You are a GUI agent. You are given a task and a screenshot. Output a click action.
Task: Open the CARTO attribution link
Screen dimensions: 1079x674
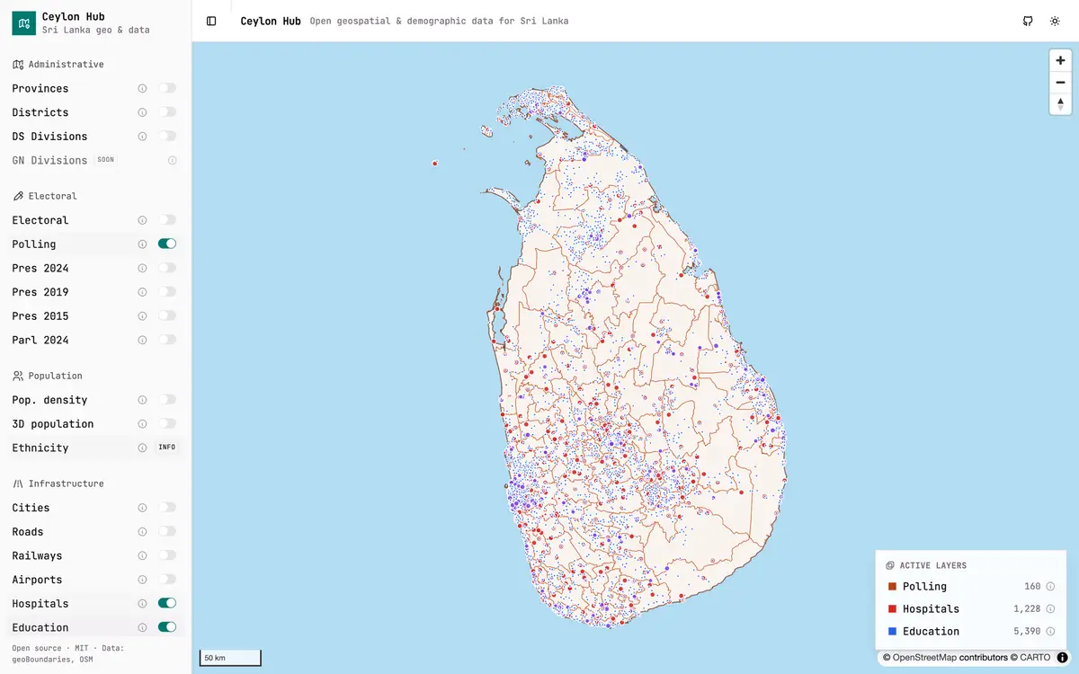click(1035, 658)
